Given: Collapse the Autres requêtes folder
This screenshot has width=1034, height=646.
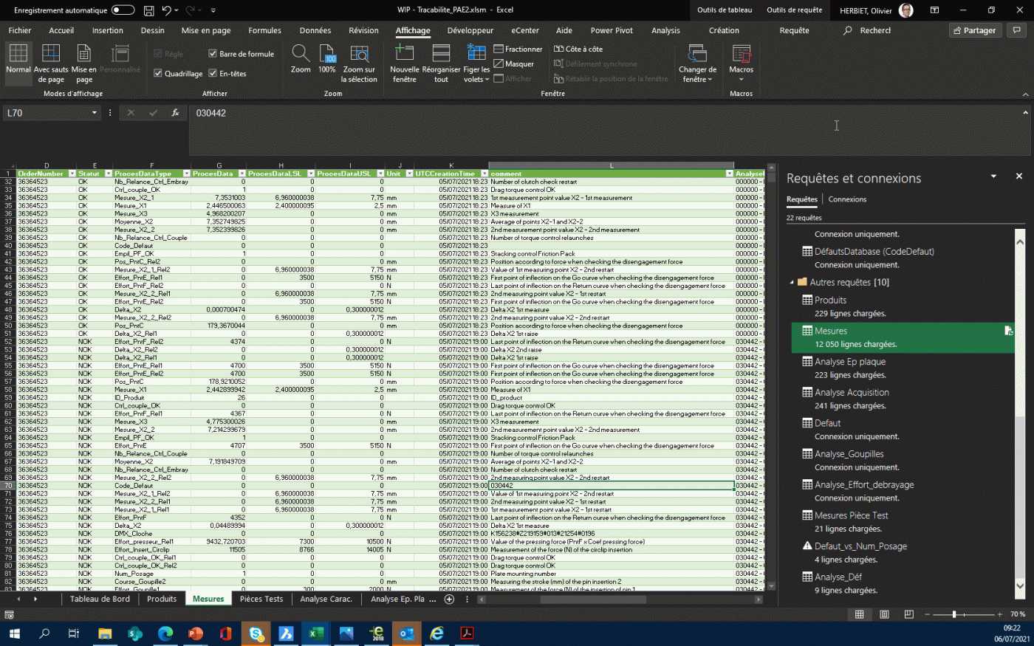Looking at the screenshot, I should [x=792, y=282].
